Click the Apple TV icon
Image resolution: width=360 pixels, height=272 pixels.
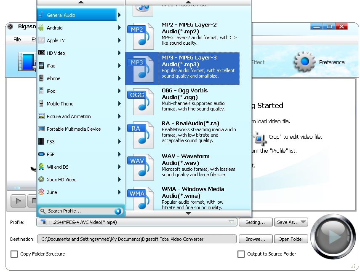(x=41, y=40)
